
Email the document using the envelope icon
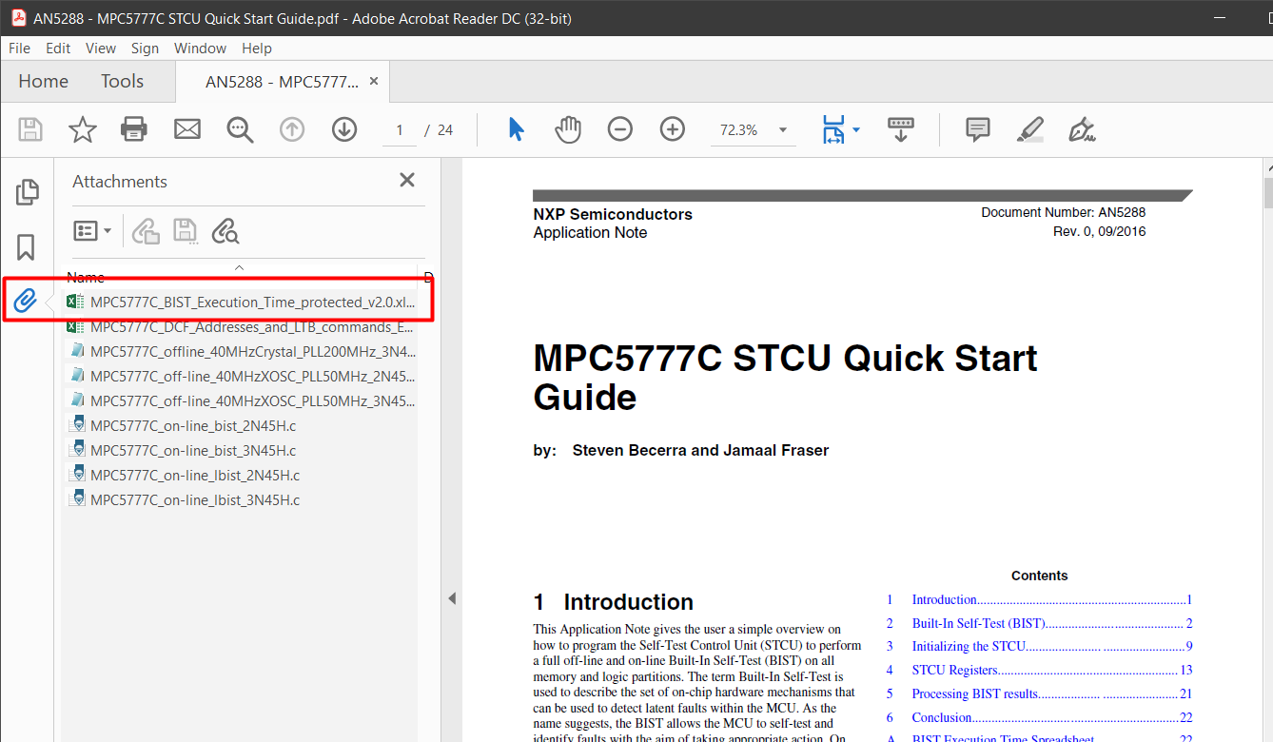[186, 128]
